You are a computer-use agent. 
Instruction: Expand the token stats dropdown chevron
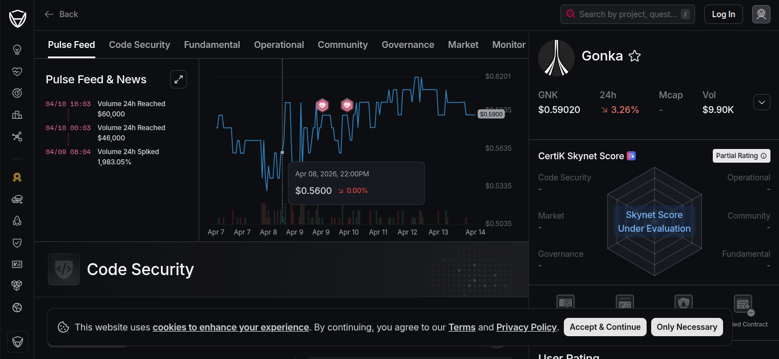pos(761,102)
